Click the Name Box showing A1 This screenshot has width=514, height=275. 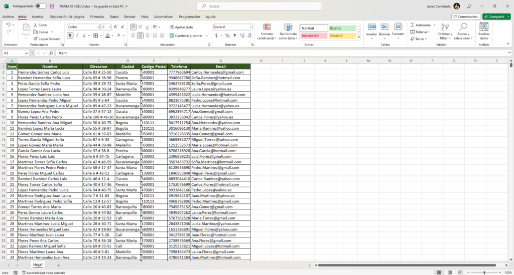click(x=16, y=53)
